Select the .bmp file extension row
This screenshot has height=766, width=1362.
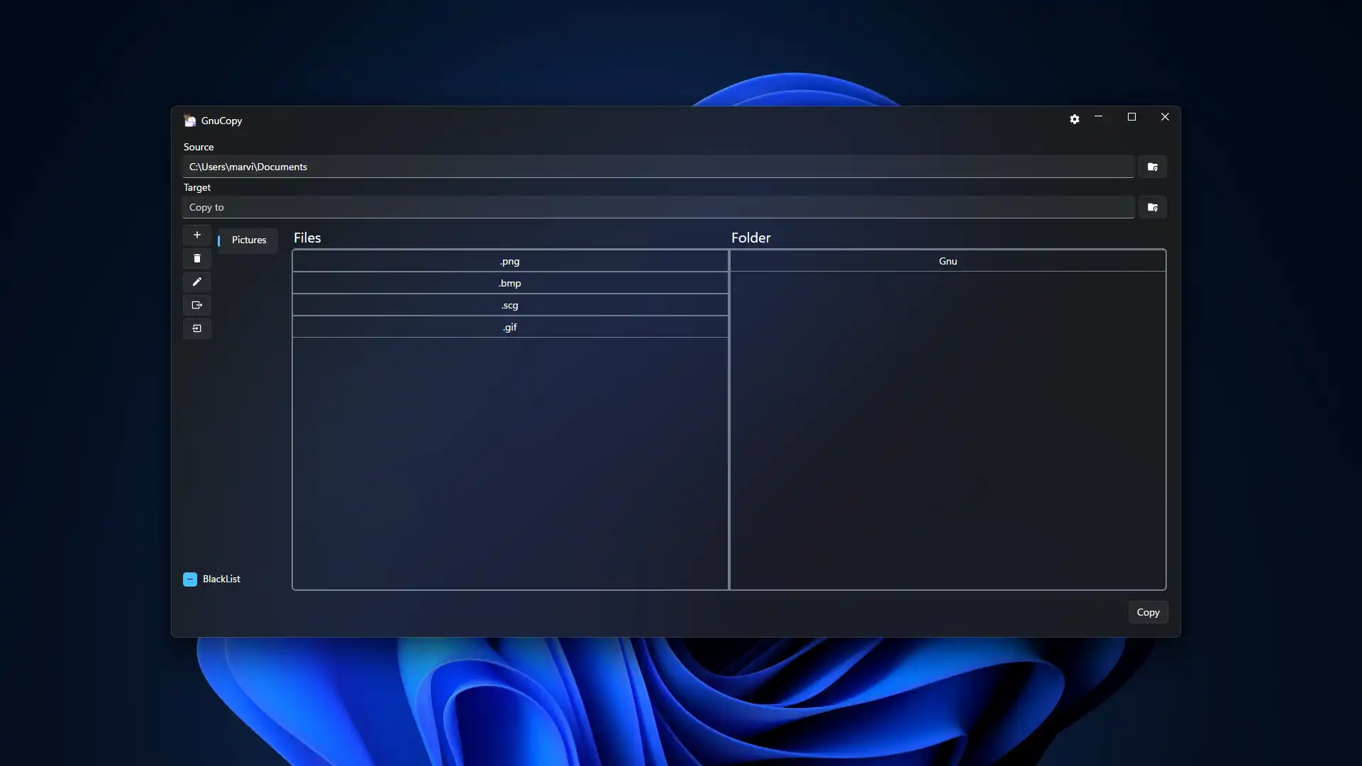(509, 283)
